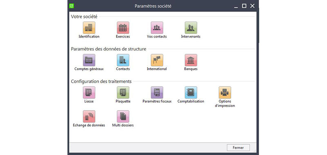
Task: Open the Identification settings icon
Action: pos(89,28)
